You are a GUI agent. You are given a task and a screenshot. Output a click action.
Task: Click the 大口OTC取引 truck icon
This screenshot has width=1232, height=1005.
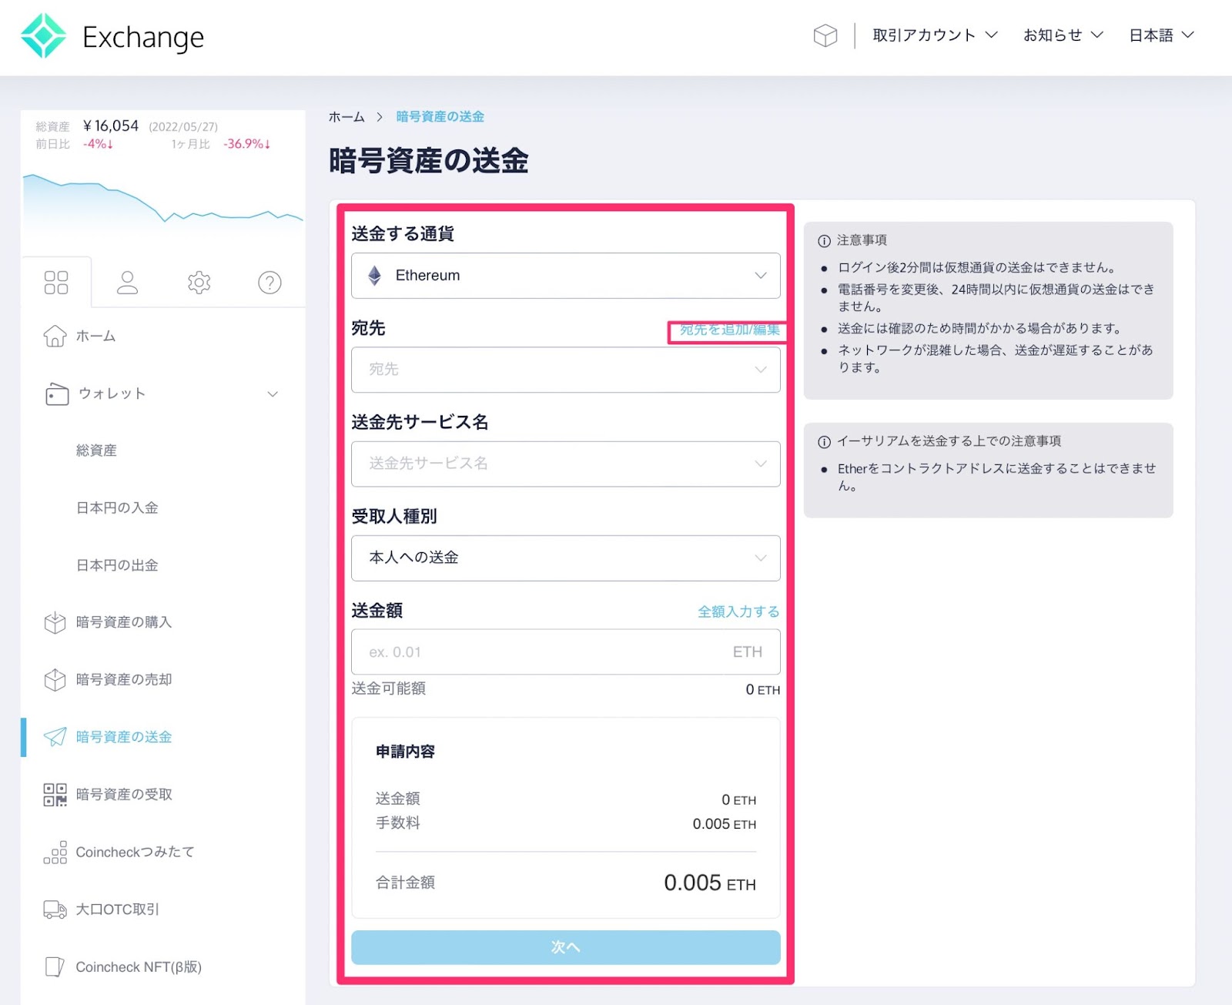point(55,910)
